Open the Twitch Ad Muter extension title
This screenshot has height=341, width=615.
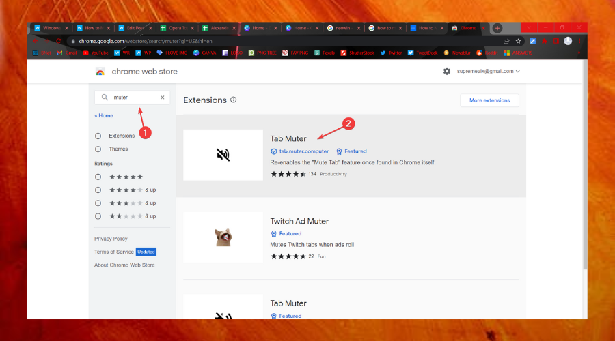point(299,221)
